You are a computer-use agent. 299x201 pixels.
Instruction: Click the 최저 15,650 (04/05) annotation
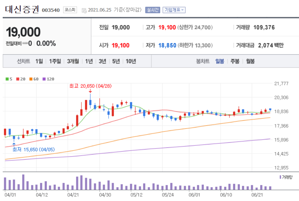[x=34, y=149]
